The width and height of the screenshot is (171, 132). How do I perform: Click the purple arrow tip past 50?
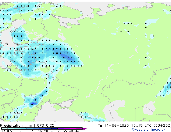(x=85, y=128)
